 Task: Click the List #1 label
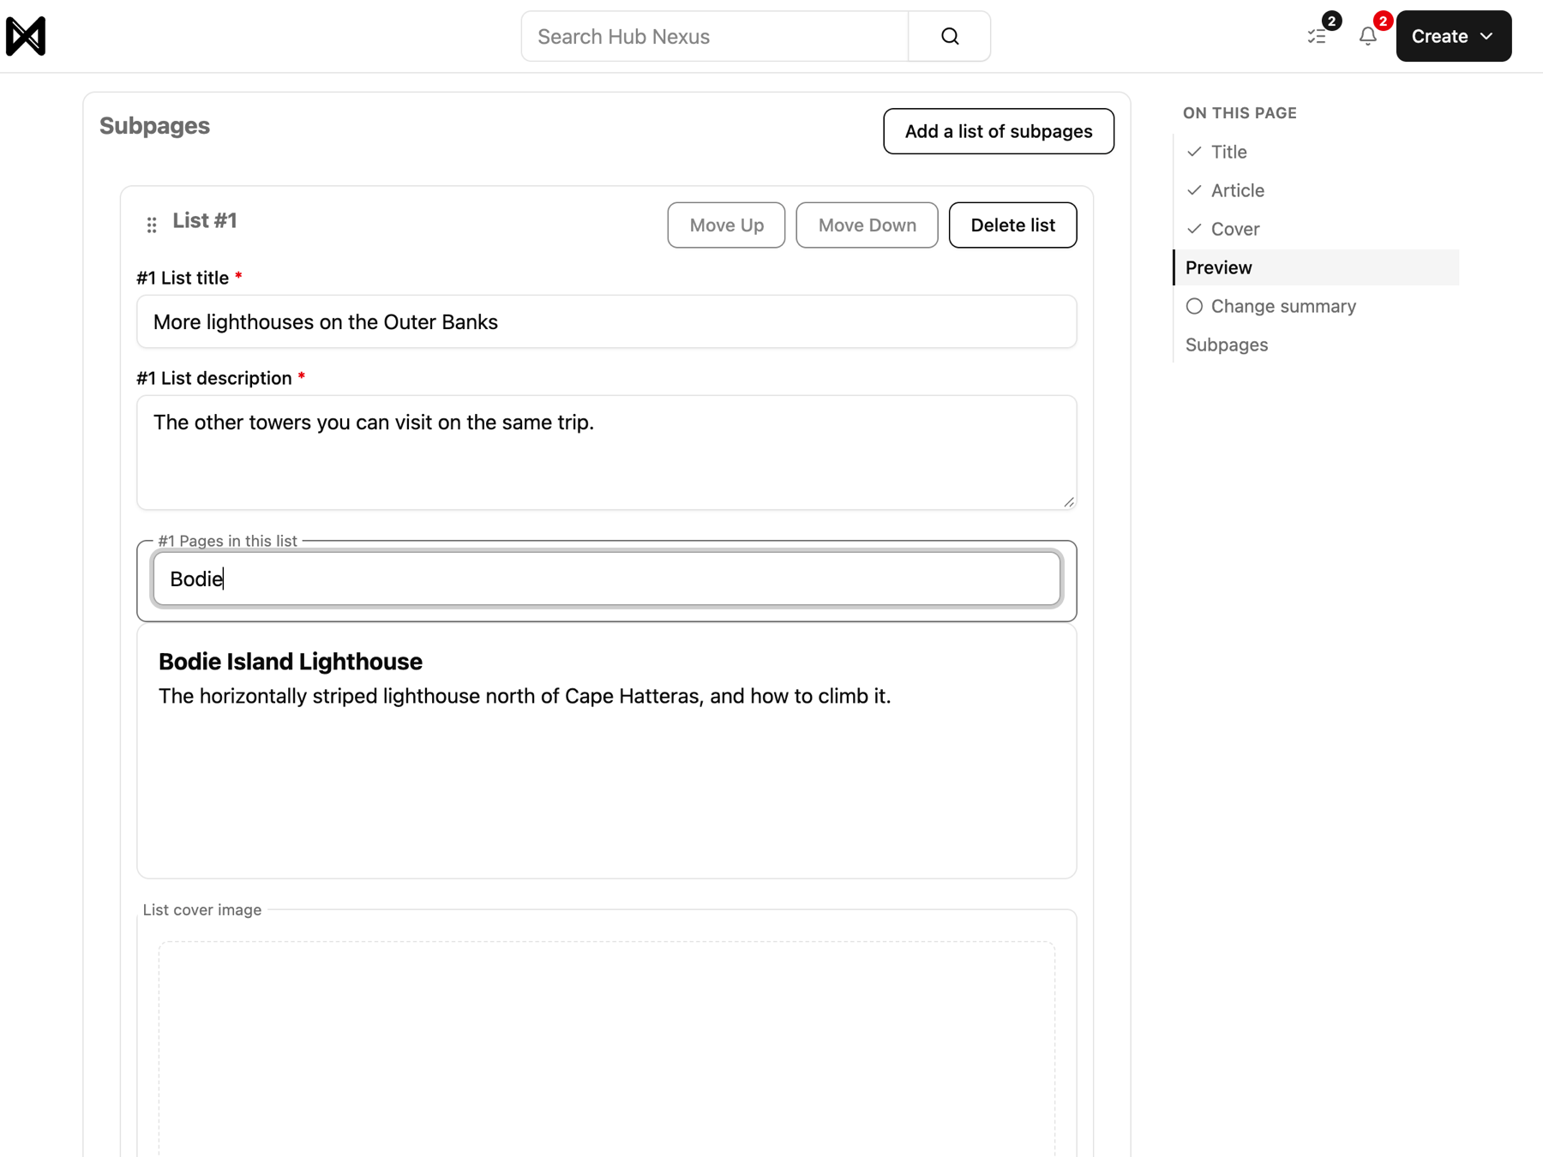[205, 221]
